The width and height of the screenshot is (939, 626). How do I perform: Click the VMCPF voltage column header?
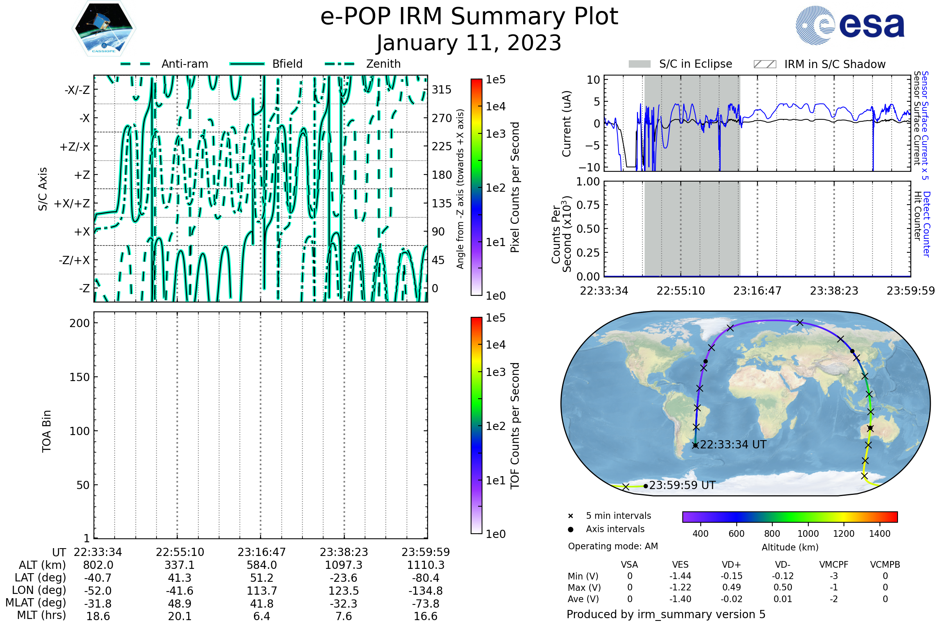coord(834,565)
